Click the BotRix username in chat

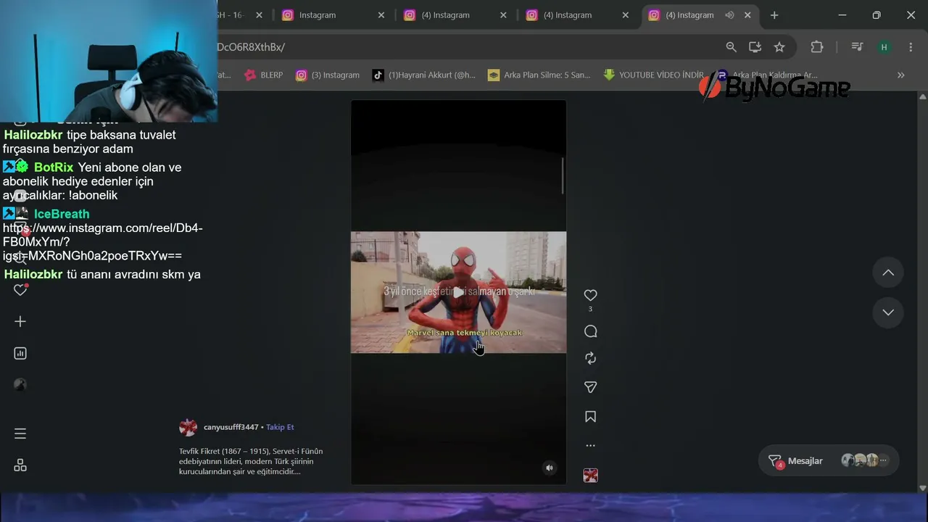(x=54, y=167)
